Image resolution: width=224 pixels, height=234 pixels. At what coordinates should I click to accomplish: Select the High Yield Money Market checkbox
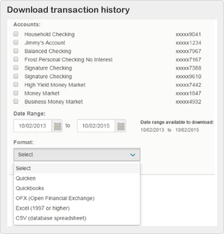(x=16, y=84)
